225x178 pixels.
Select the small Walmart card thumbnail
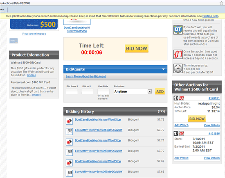(x=13, y=41)
